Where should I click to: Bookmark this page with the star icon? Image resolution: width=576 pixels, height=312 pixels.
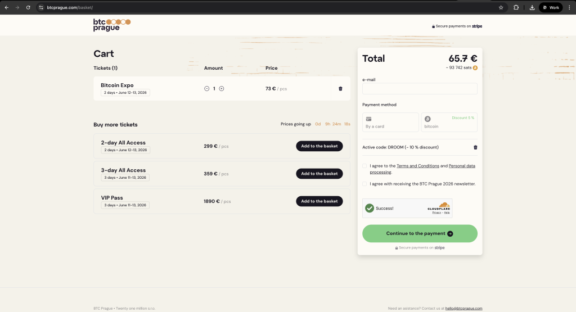pos(501,7)
